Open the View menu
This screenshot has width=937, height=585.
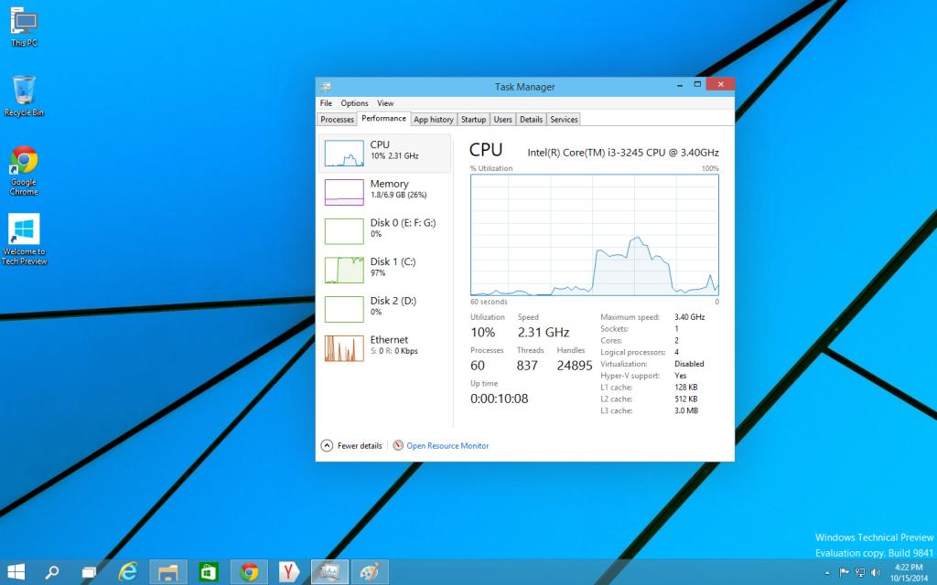[385, 103]
